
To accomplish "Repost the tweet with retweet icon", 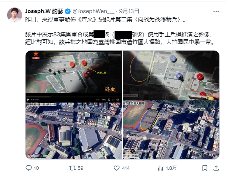I will pyautogui.click(x=72, y=168).
